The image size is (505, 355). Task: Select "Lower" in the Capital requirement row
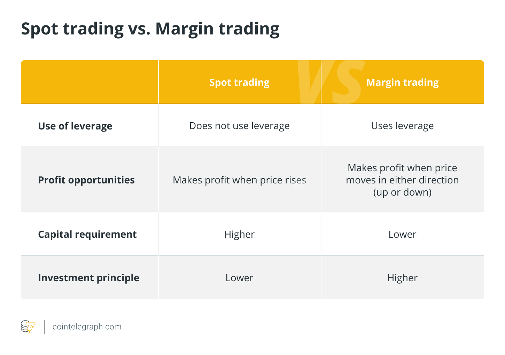coord(402,234)
